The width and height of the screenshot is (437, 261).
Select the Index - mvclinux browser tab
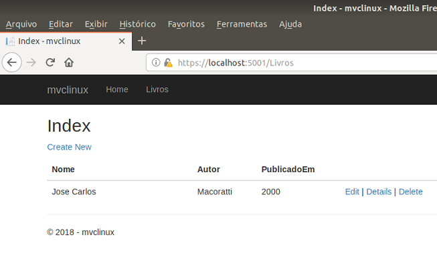pos(66,41)
